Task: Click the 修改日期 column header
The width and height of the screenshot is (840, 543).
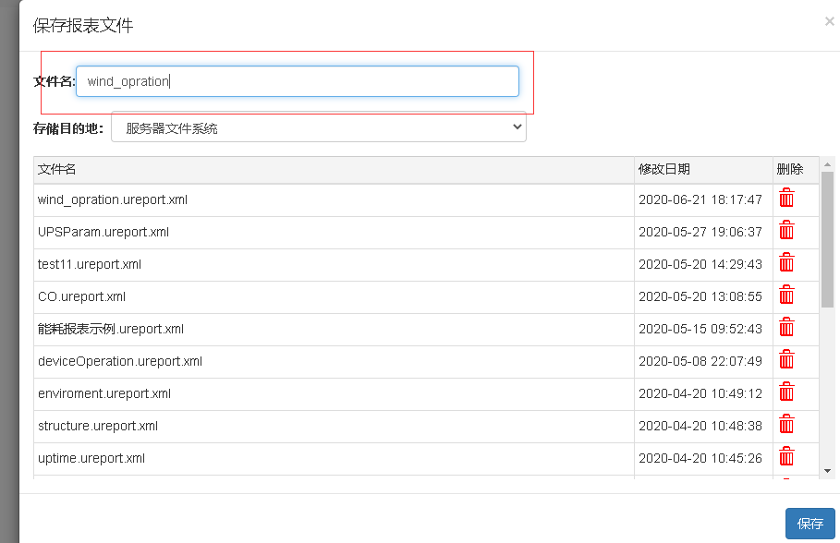Action: tap(664, 169)
